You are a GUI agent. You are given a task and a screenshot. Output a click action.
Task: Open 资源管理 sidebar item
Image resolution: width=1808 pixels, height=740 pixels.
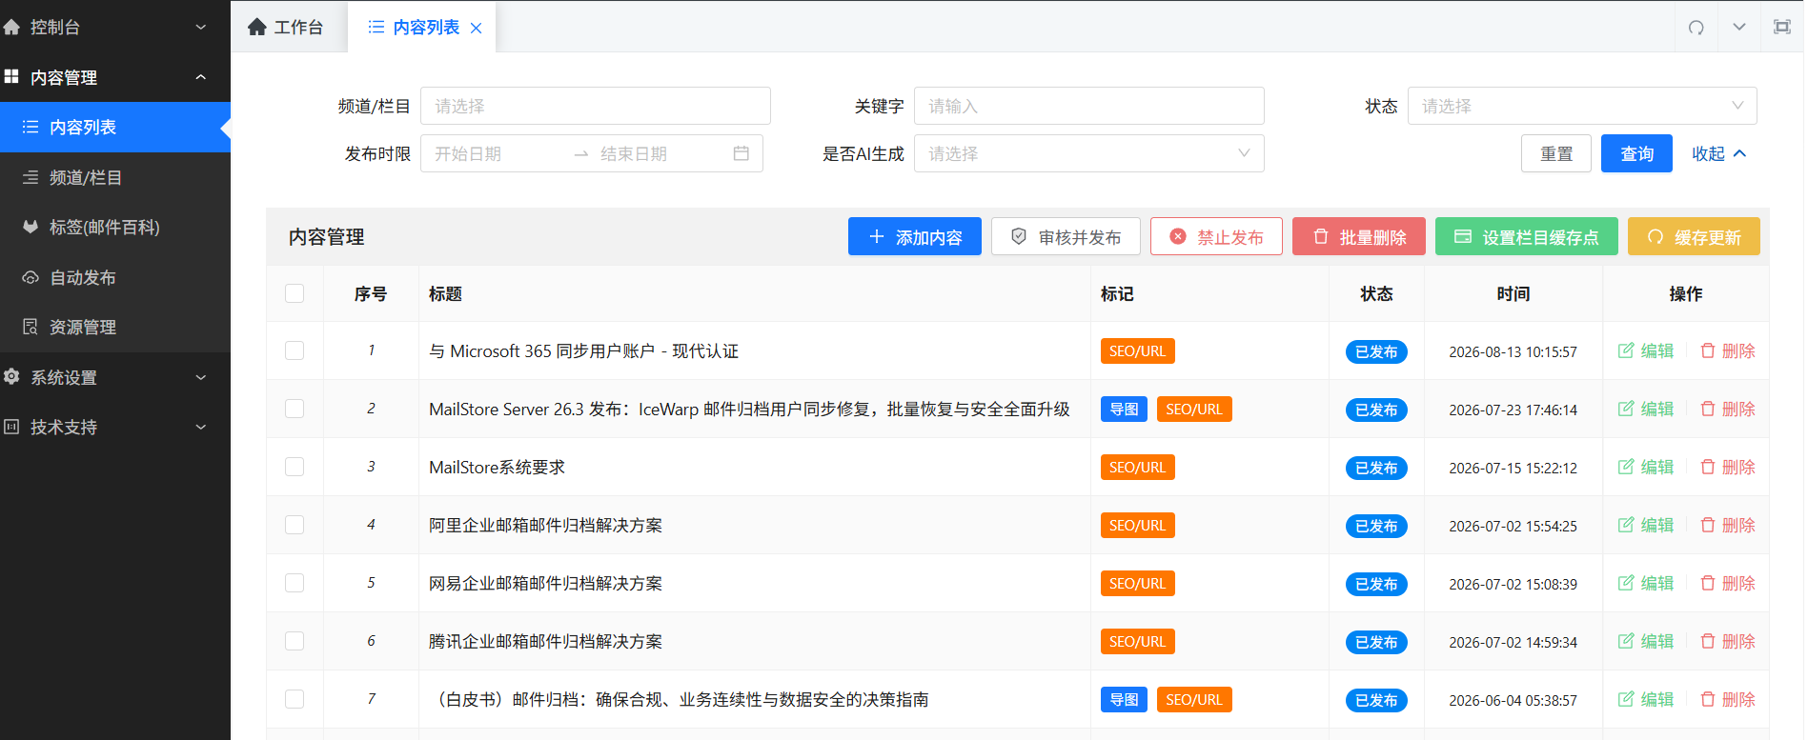(x=115, y=327)
